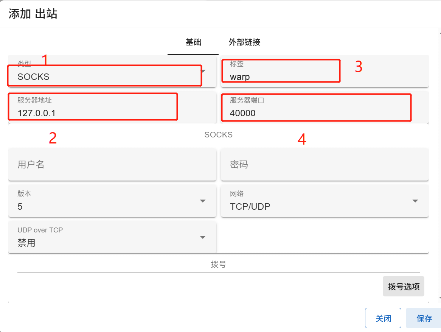
Task: Click the 拨号 section heading
Action: click(218, 265)
